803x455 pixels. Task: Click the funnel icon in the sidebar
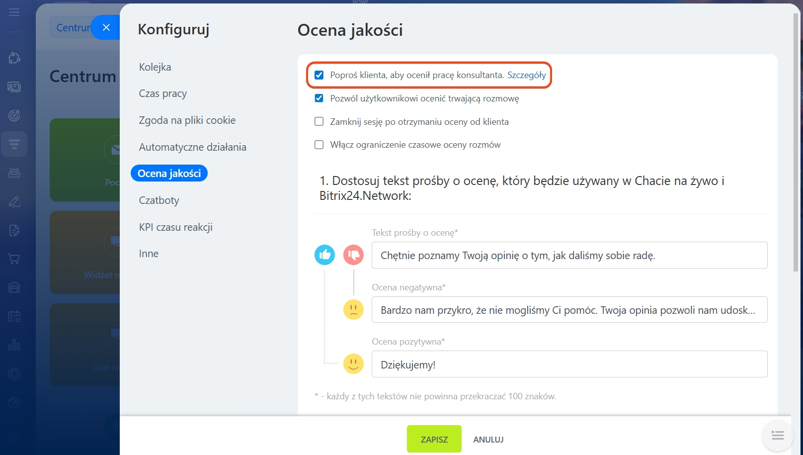click(x=14, y=144)
